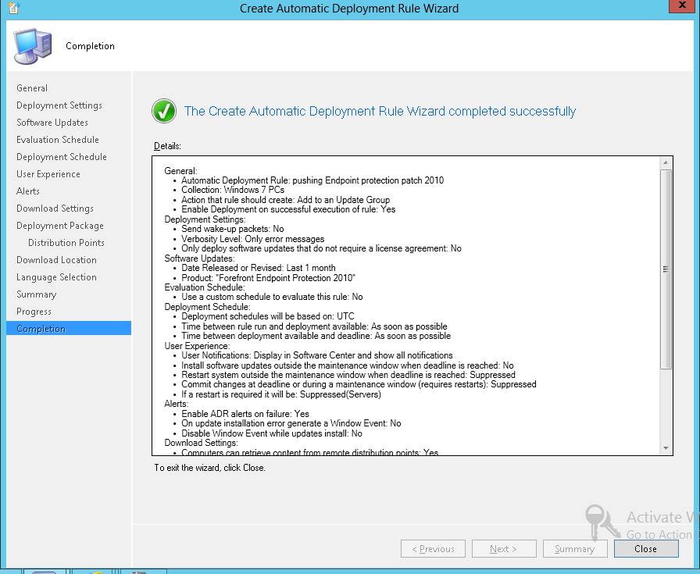This screenshot has width=700, height=574.
Task: Open User Experience step
Action: [x=48, y=174]
